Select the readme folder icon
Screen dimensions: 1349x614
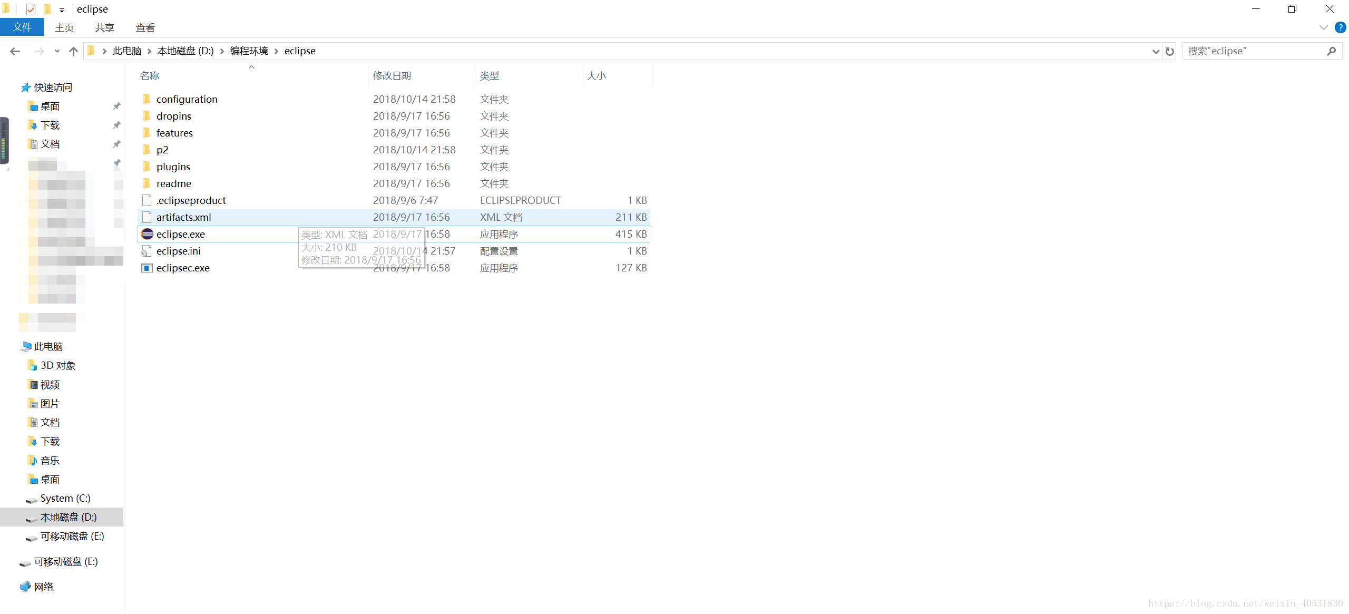click(x=147, y=183)
